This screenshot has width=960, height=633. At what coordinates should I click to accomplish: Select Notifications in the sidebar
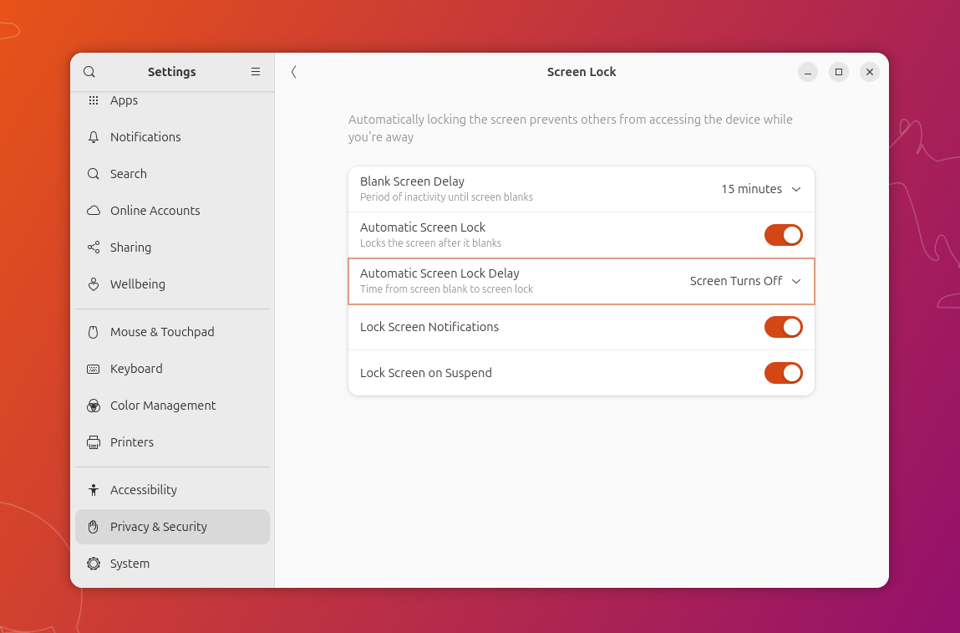tap(173, 136)
